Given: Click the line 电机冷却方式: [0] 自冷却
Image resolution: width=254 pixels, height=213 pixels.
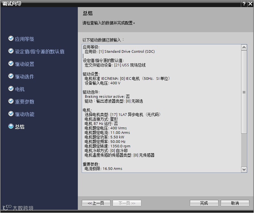Looking at the screenshot, I should pos(106,151).
